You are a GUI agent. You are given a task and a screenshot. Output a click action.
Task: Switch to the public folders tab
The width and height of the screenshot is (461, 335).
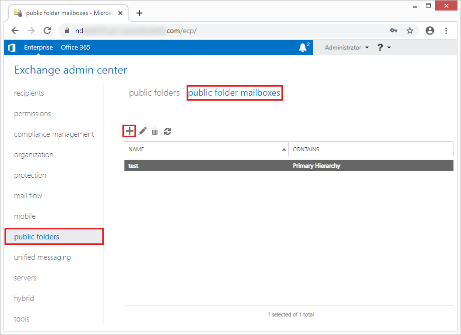coord(155,93)
